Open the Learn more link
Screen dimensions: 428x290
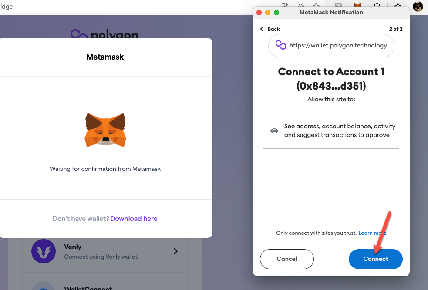coord(372,233)
